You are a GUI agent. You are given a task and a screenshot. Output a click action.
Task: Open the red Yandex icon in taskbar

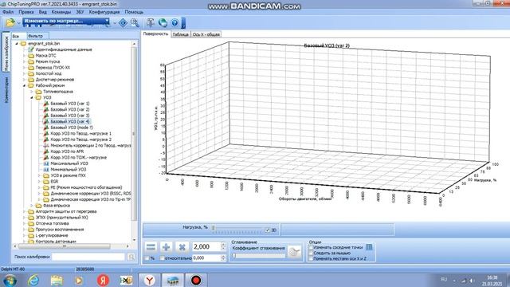(103, 280)
